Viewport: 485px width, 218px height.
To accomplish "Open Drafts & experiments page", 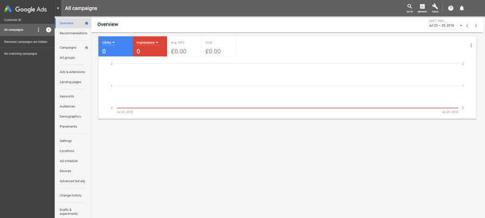I will click(x=68, y=212).
